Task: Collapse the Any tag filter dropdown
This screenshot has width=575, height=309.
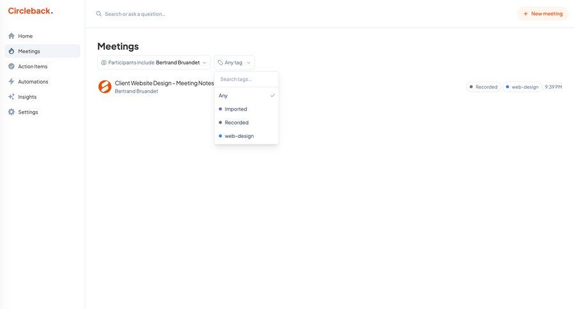Action: coord(234,63)
